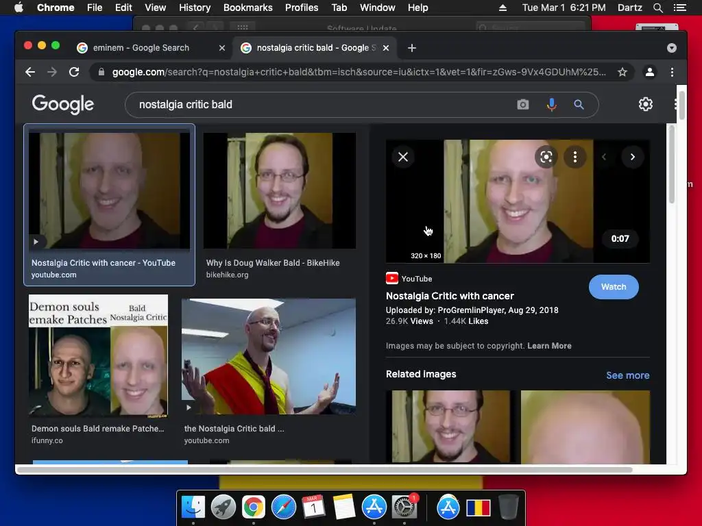Switch to the eminem Google Search tab
Screen dimensions: 702x526
(x=152, y=48)
